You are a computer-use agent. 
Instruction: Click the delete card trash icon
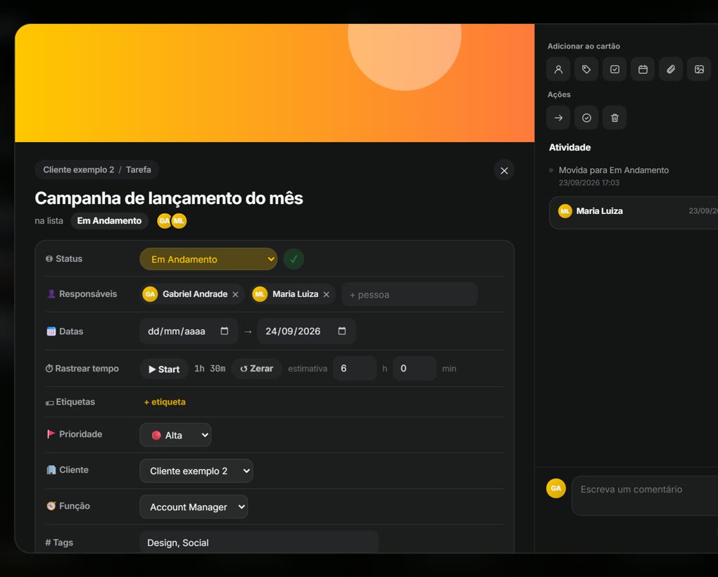[615, 118]
